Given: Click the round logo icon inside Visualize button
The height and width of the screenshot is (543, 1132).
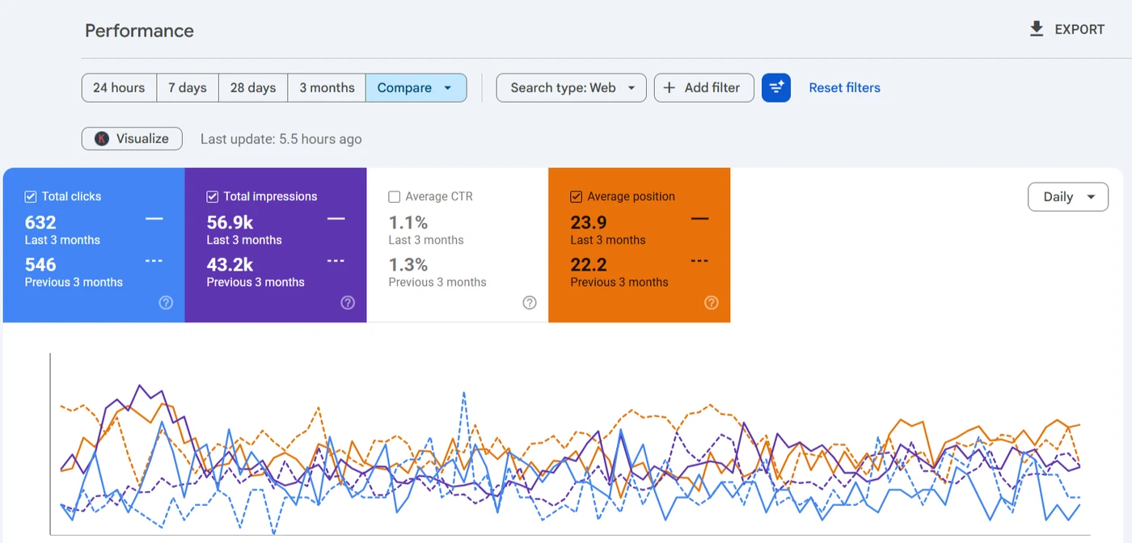Looking at the screenshot, I should pos(102,139).
